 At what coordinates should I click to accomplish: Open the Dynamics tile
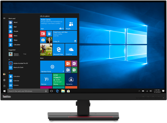pos(71,80)
